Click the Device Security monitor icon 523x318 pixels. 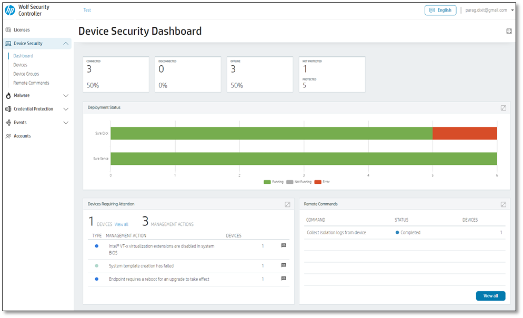tap(8, 43)
